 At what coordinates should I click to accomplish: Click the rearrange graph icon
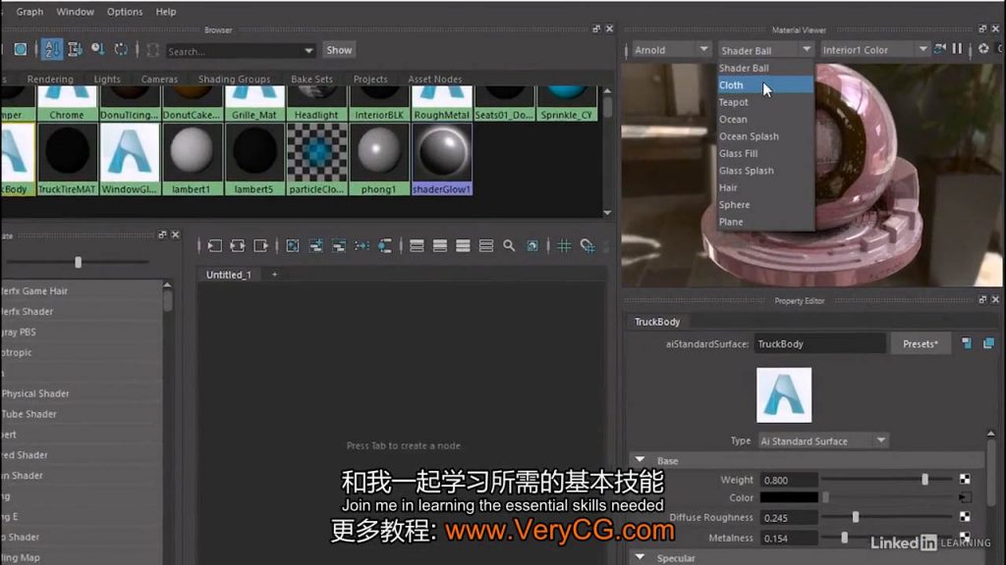tap(362, 245)
